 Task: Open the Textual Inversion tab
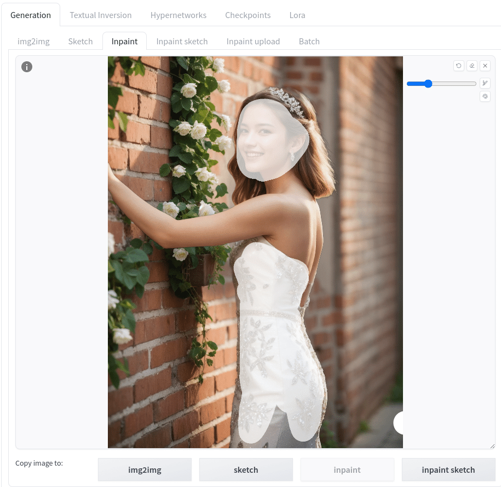point(101,15)
